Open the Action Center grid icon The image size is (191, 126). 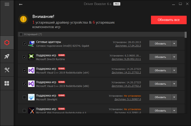(7, 83)
